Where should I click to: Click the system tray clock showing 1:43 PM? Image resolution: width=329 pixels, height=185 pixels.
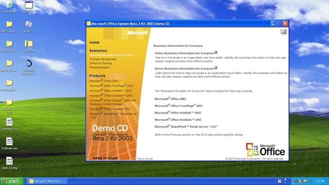pyautogui.click(x=320, y=181)
